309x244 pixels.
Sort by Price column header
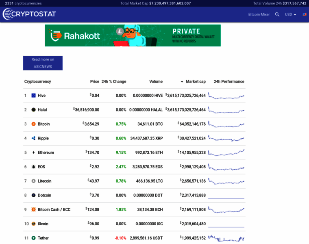click(x=95, y=82)
